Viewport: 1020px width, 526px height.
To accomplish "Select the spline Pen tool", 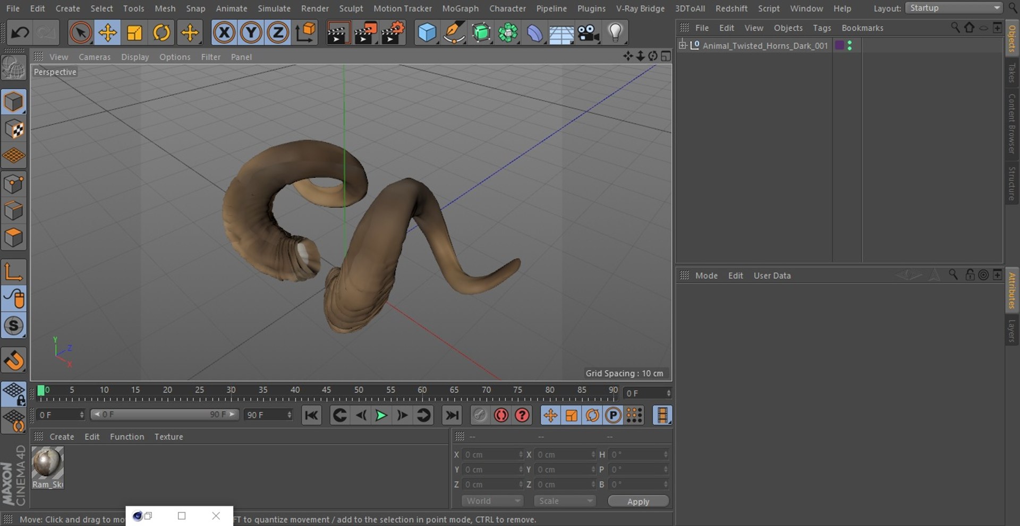I will [x=454, y=33].
